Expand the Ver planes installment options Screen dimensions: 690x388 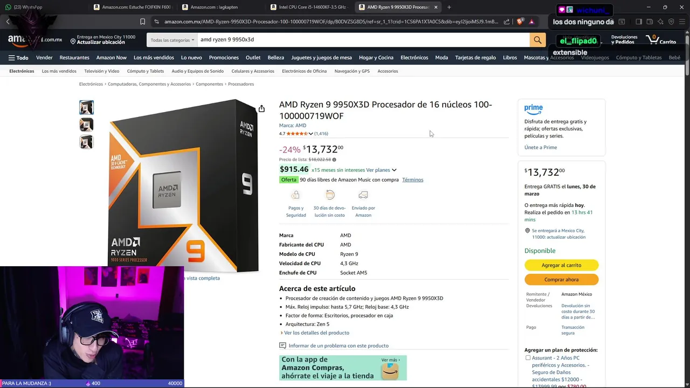click(x=381, y=170)
